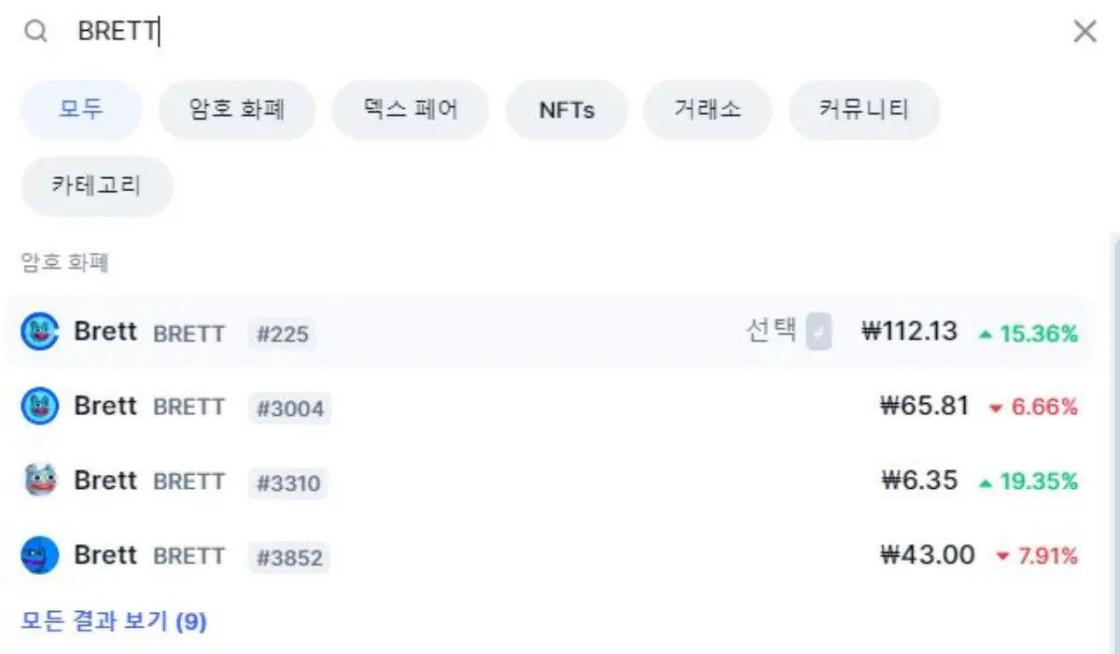Image resolution: width=1120 pixels, height=654 pixels.
Task: Enable the NFTs filter chip
Action: (x=567, y=109)
